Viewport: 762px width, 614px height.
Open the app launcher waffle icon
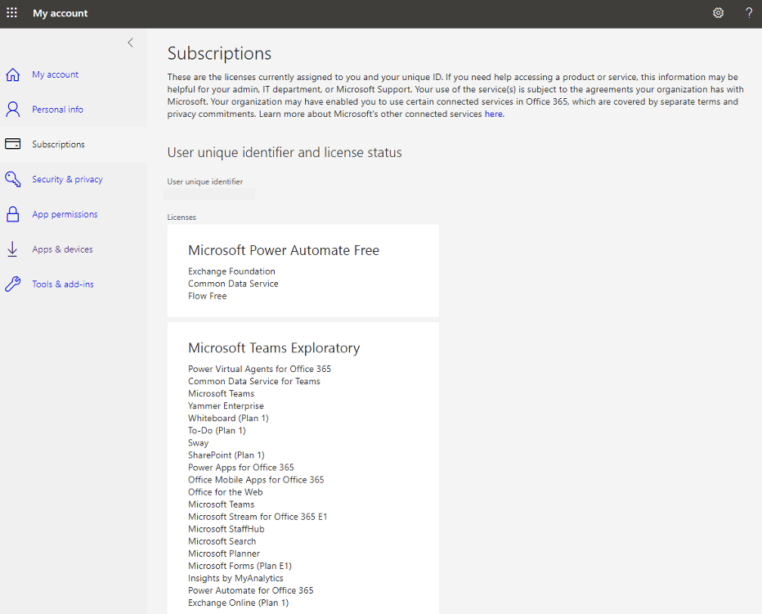coord(11,13)
